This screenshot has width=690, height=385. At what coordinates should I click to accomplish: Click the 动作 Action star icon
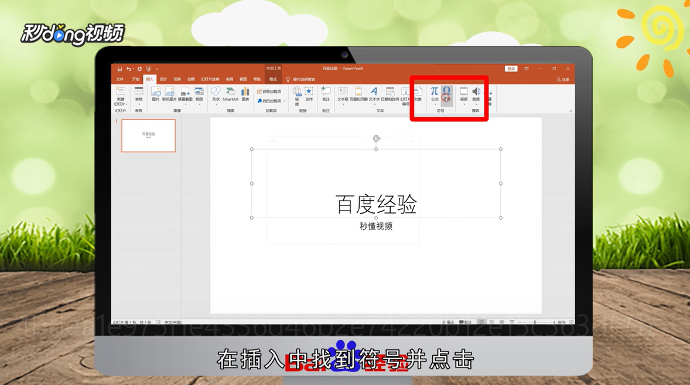click(x=309, y=94)
